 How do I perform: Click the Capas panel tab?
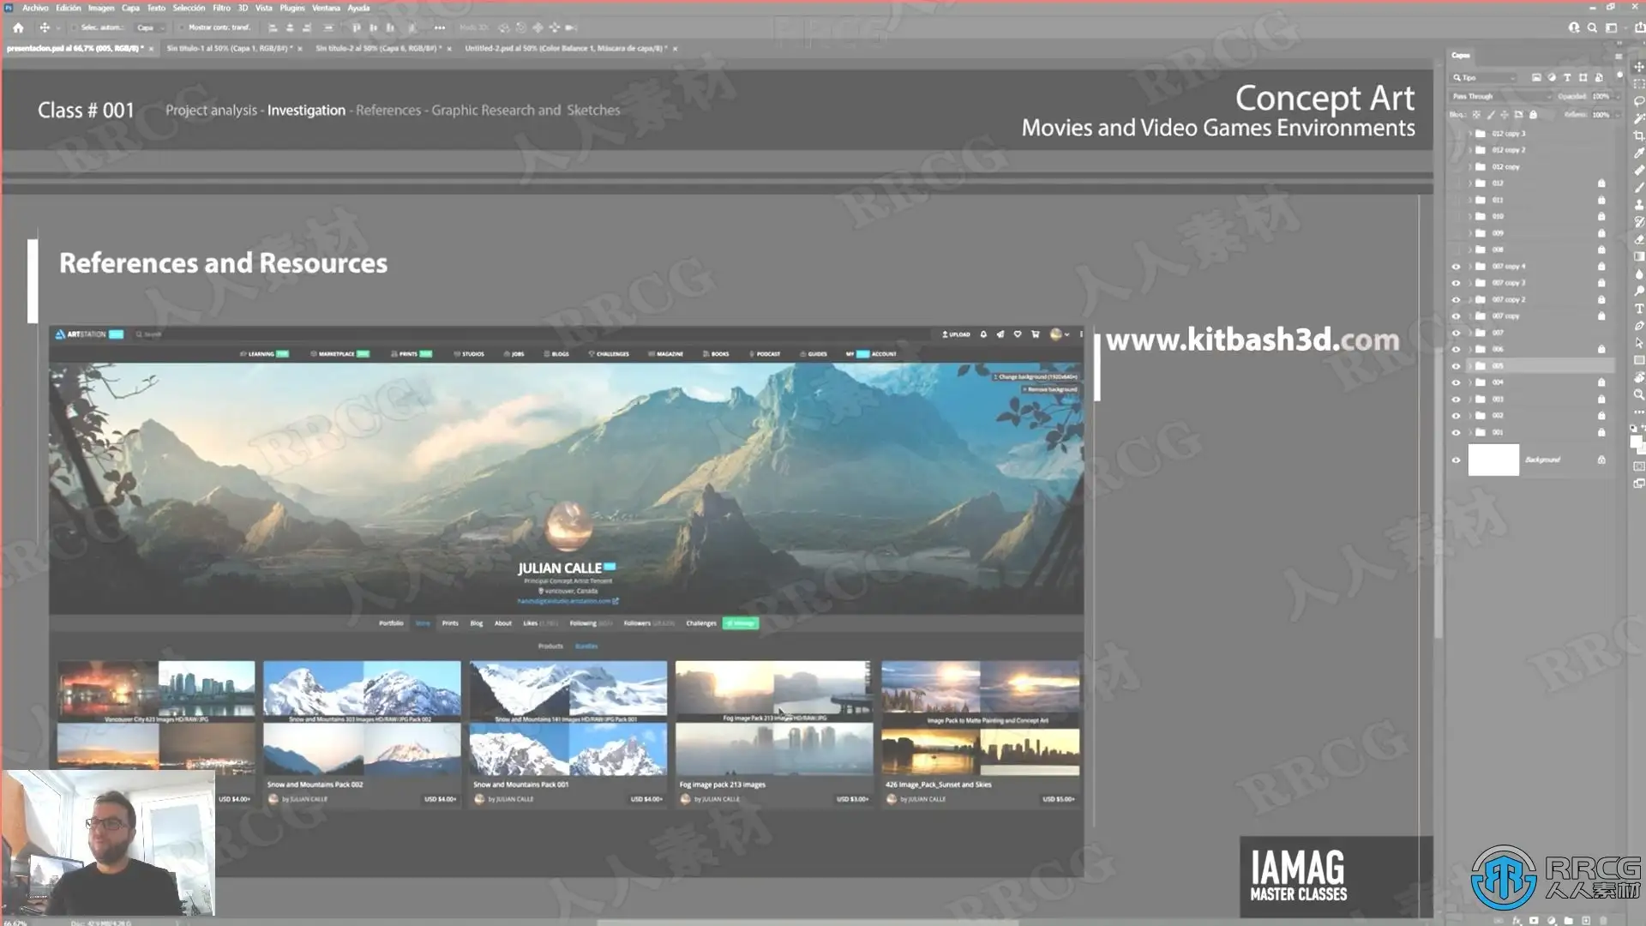pos(1461,56)
